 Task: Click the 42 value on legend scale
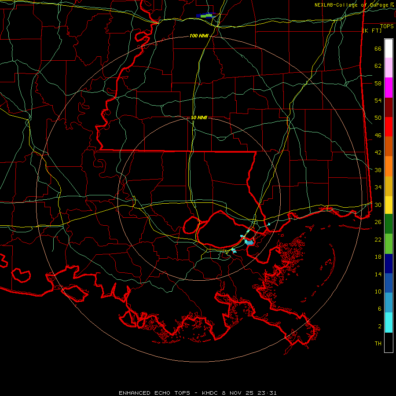378,153
